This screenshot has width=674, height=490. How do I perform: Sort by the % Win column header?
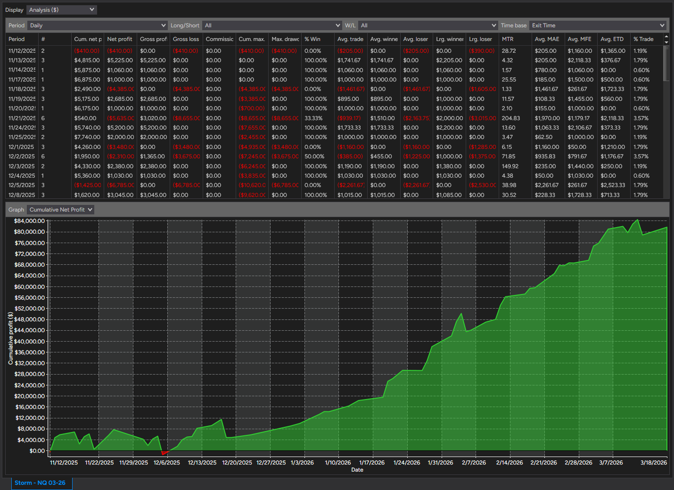pyautogui.click(x=318, y=39)
